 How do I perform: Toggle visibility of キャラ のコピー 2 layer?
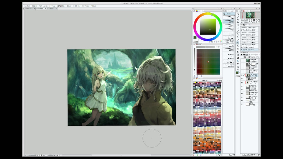pyautogui.click(x=242, y=90)
